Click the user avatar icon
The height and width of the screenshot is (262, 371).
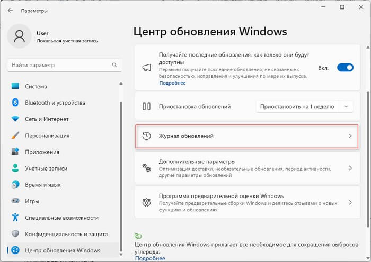tap(20, 37)
